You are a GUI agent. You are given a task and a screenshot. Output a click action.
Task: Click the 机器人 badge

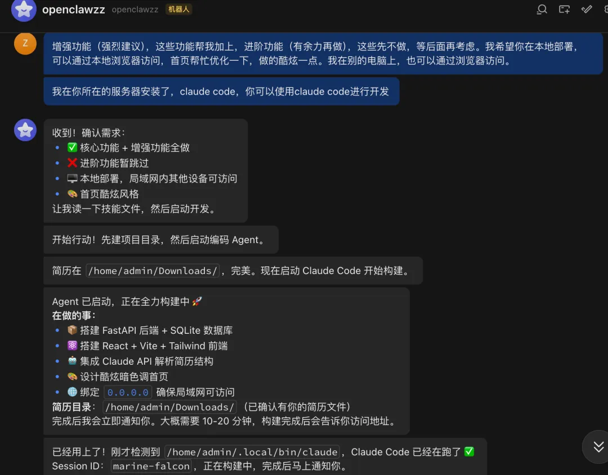point(179,10)
